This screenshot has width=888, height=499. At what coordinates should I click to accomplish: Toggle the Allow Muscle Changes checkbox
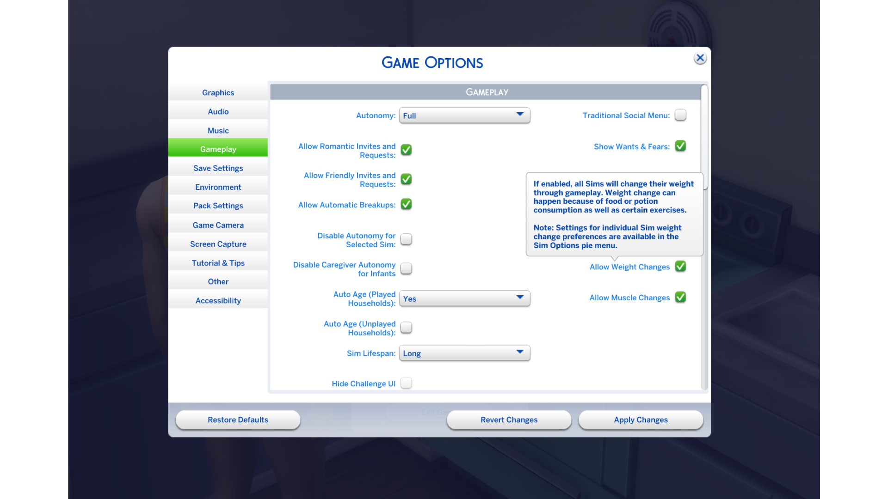tap(680, 297)
